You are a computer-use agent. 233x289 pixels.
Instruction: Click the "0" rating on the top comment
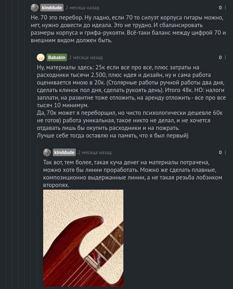(x=220, y=7)
